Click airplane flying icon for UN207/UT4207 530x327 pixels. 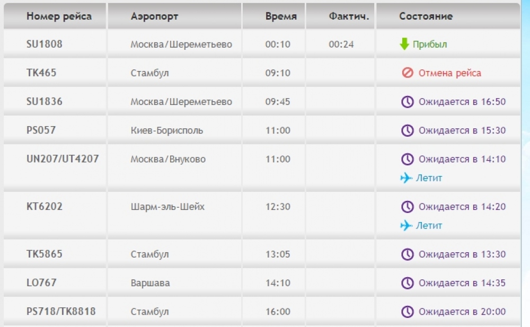coord(407,178)
